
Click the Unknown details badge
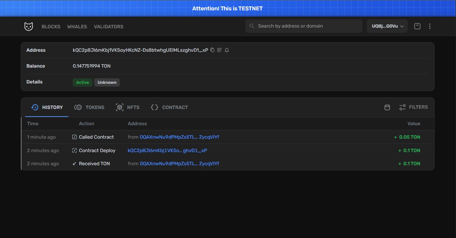[107, 82]
